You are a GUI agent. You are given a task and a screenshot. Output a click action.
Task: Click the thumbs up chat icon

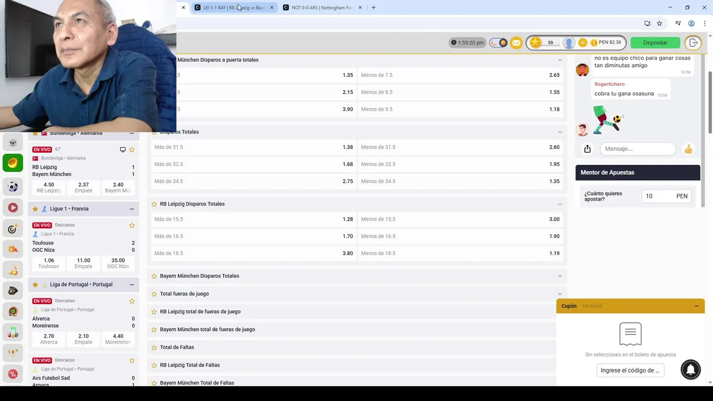tap(688, 149)
